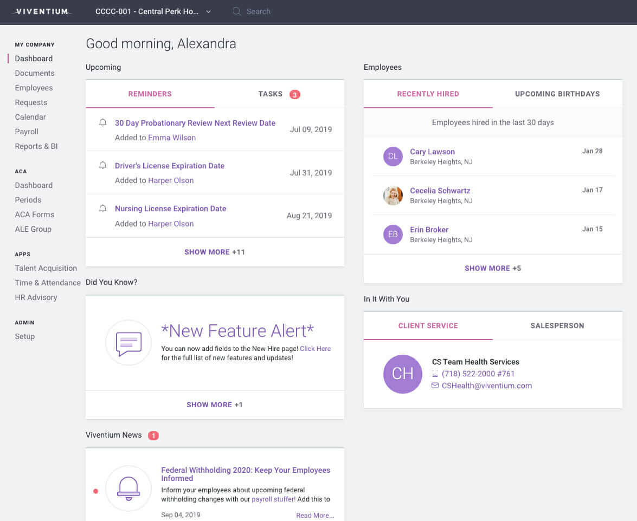This screenshot has height=521, width=637.
Task: Click bell icon beside Nursing License reminder
Action: [102, 209]
